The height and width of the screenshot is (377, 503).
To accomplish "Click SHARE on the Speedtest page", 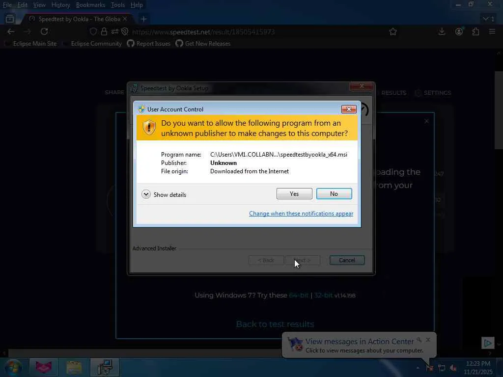I will 114,92.
